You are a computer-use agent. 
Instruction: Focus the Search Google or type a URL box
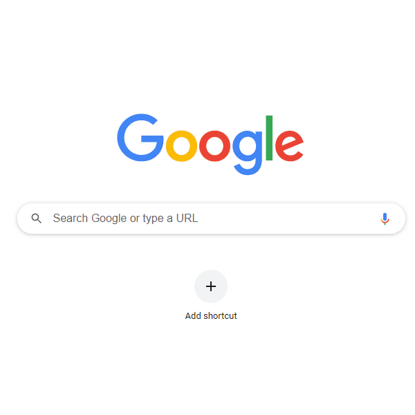211,219
